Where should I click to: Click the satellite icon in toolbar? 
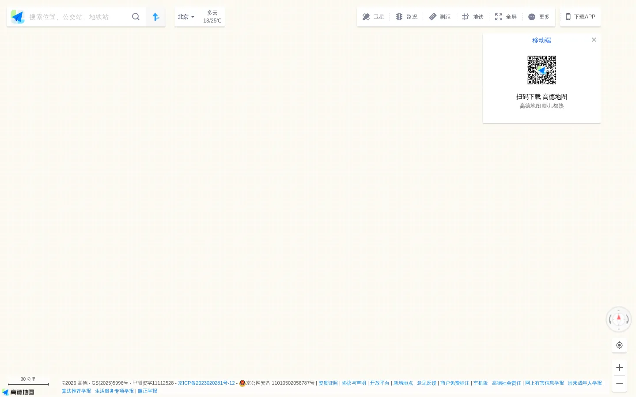366,17
